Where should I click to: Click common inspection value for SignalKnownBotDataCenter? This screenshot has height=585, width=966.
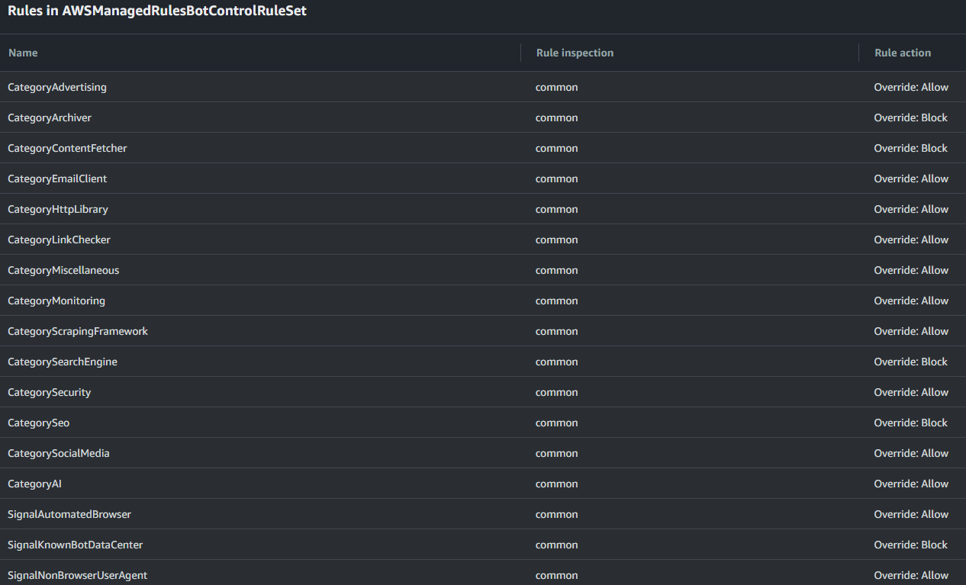557,545
